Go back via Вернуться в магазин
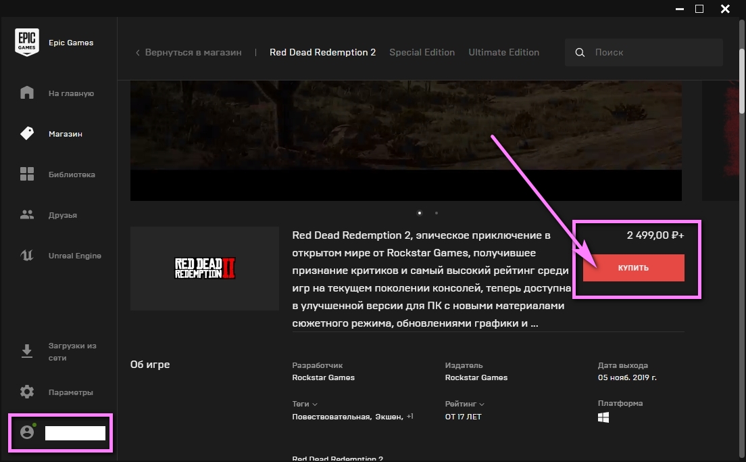Screen dimensions: 746x462 tap(189, 53)
